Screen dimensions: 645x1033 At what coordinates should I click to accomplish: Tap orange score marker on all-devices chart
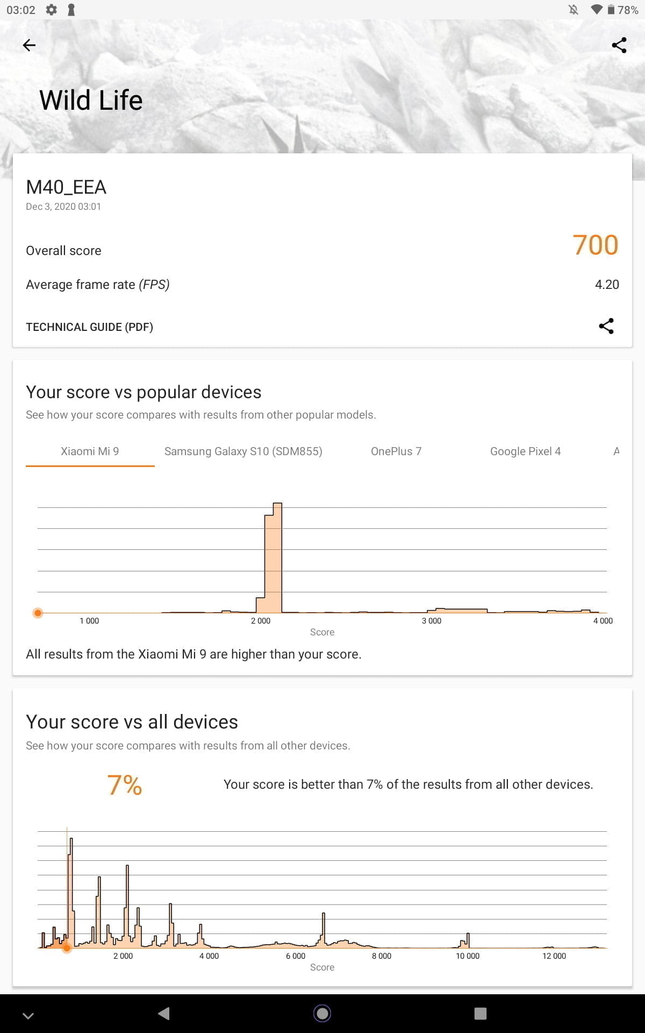pos(67,948)
